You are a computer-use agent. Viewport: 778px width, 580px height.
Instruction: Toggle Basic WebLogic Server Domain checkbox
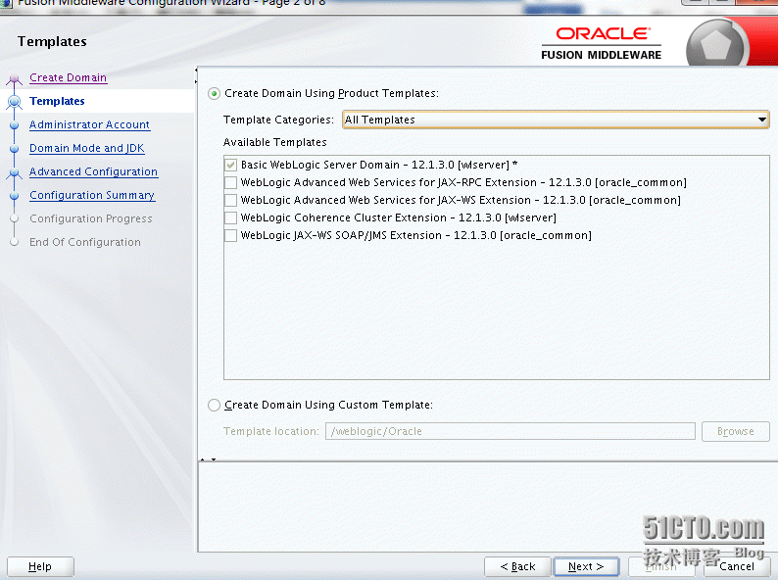(x=230, y=165)
